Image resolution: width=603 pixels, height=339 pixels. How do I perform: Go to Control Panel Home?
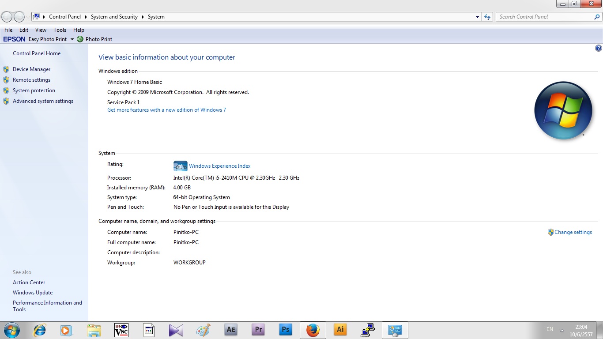click(37, 53)
